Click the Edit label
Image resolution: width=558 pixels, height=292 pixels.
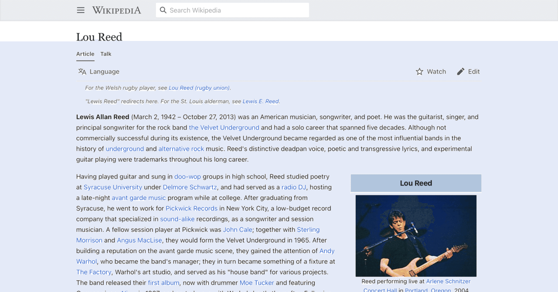pyautogui.click(x=474, y=71)
